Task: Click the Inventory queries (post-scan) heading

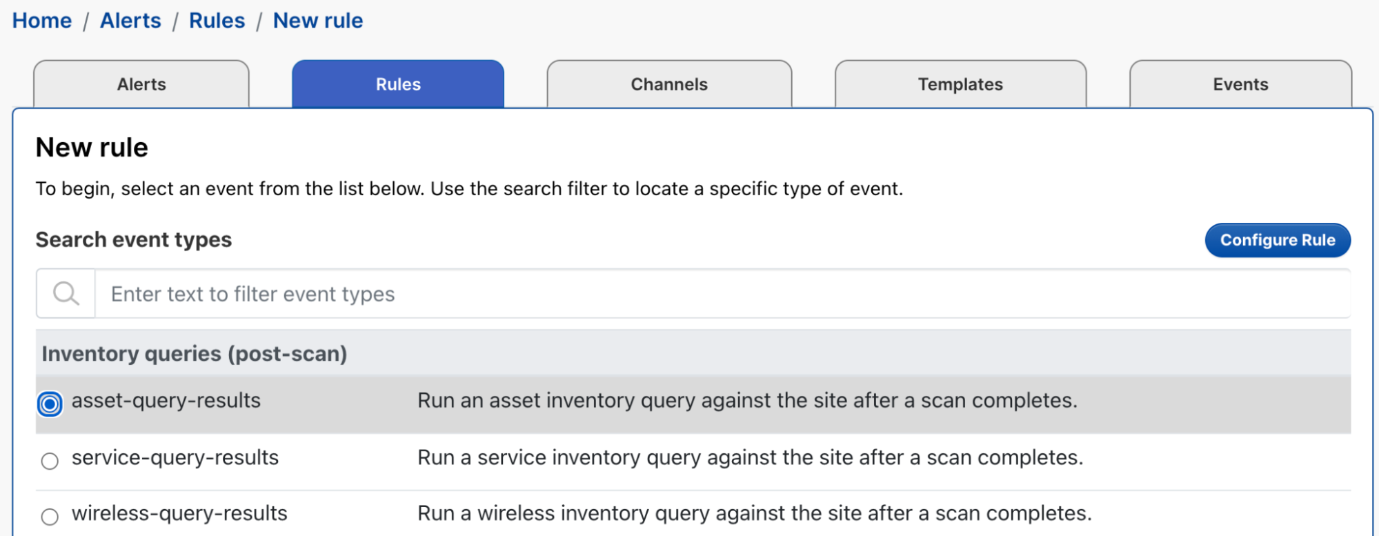Action: point(195,354)
